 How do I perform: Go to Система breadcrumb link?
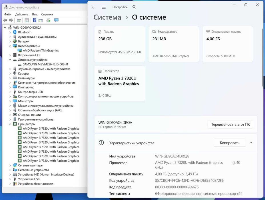point(107,17)
